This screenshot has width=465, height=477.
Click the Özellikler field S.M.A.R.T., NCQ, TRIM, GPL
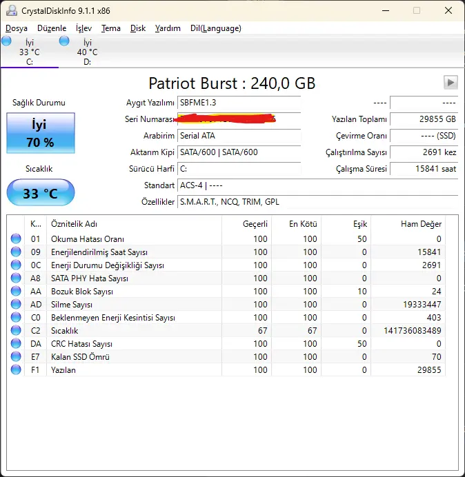coord(317,202)
